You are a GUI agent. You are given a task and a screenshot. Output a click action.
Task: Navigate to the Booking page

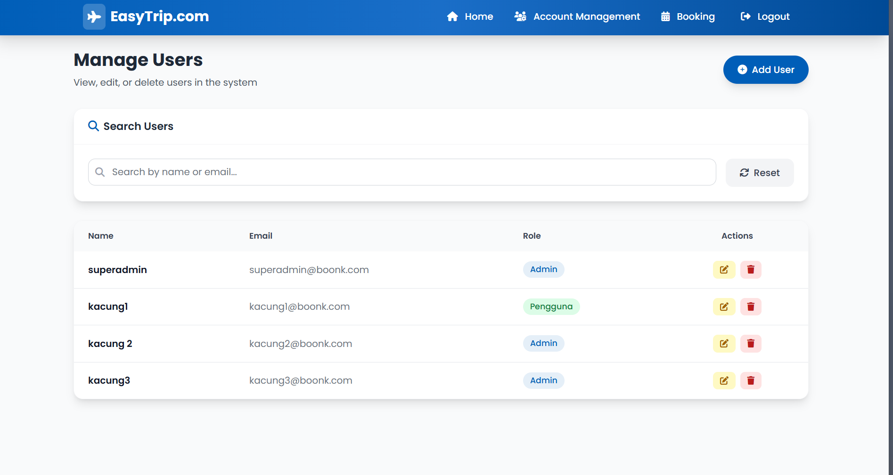pos(688,17)
